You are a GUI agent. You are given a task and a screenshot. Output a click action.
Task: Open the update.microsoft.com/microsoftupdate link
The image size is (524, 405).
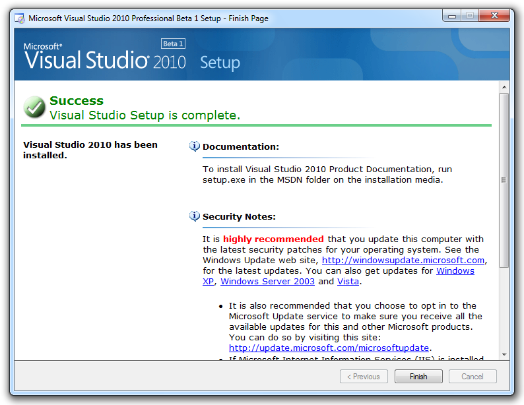click(x=329, y=348)
